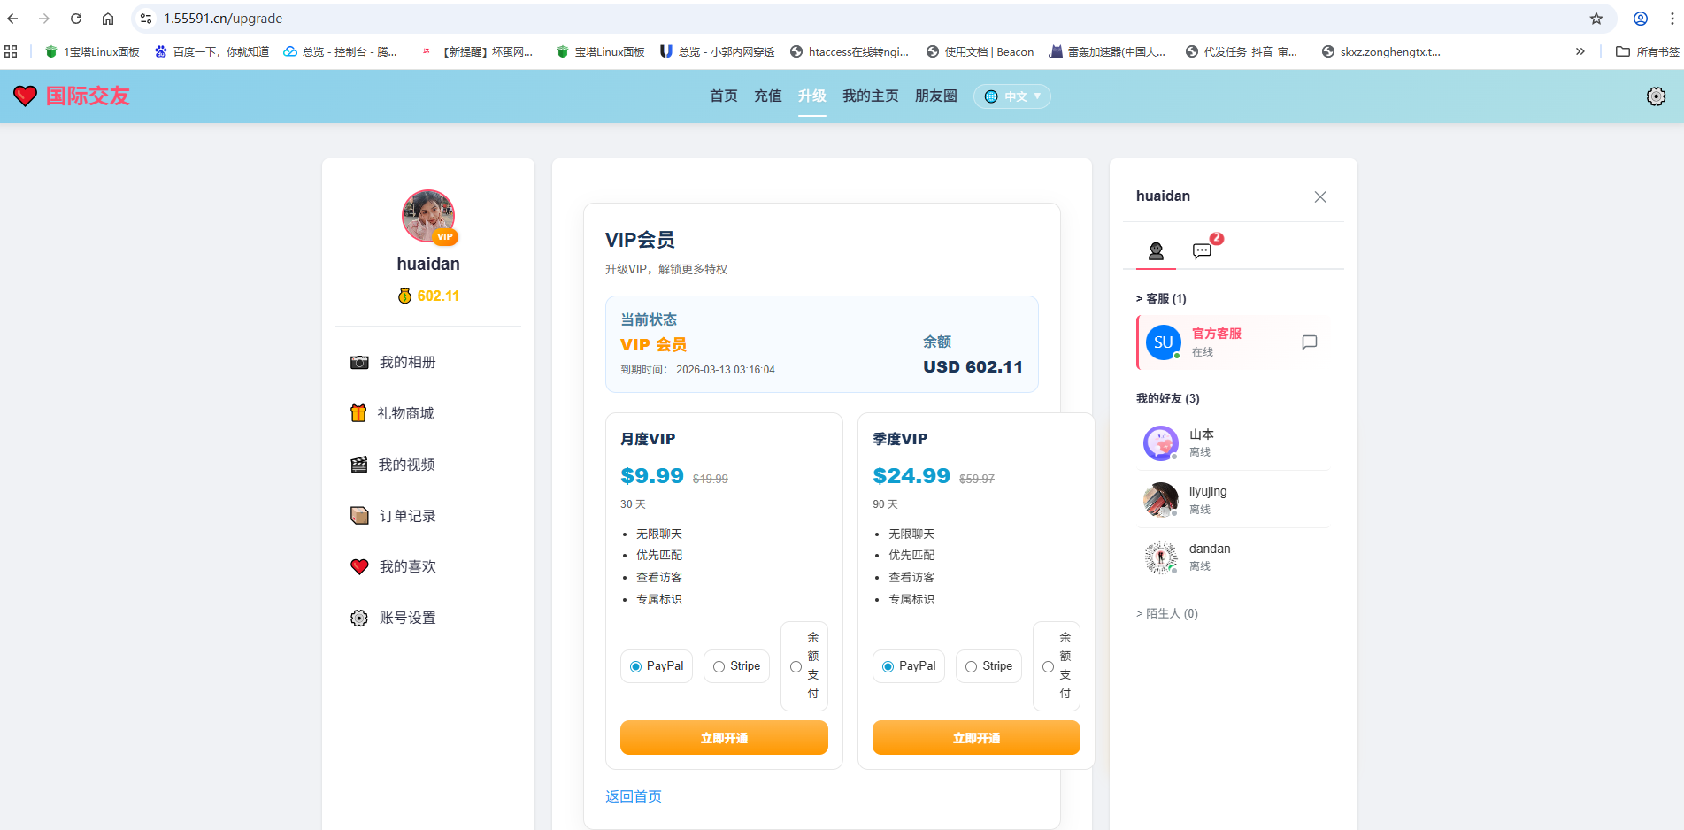1684x830 pixels.
Task: Click 立即开通 button for monthly VIP
Action: tap(724, 737)
